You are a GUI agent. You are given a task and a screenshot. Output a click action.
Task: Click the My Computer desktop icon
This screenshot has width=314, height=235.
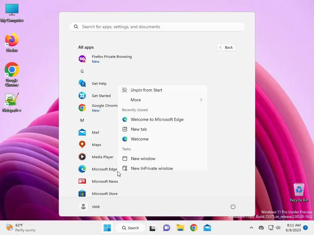tap(12, 13)
